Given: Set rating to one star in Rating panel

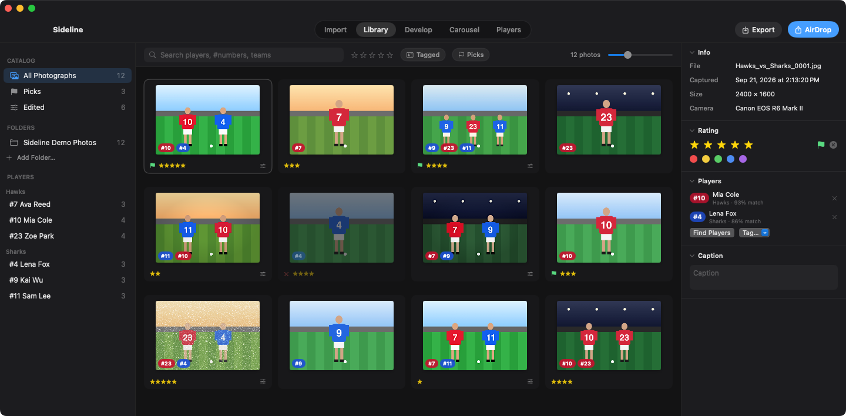Looking at the screenshot, I should 694,145.
